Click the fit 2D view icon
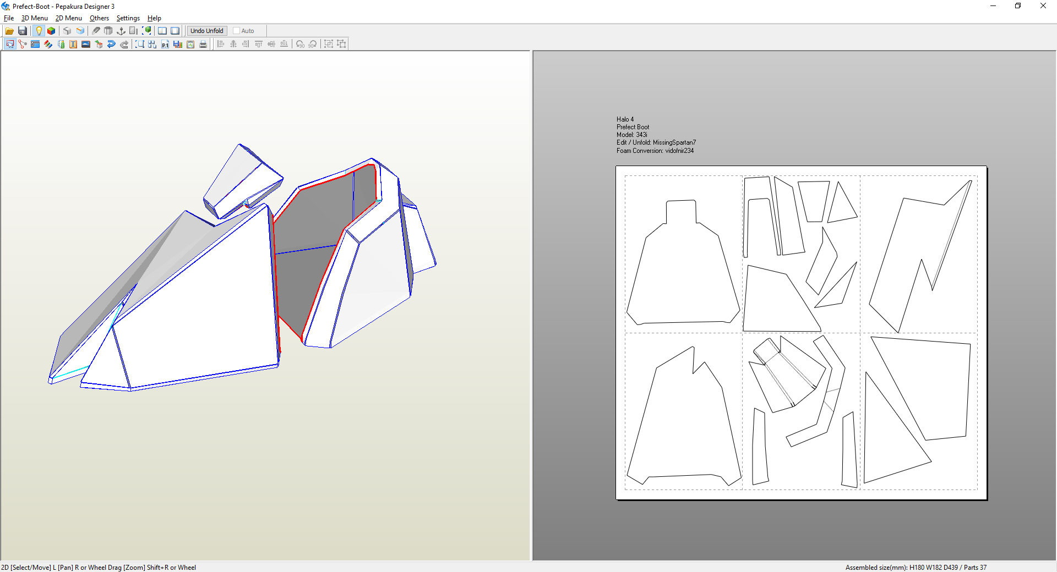 click(x=140, y=44)
